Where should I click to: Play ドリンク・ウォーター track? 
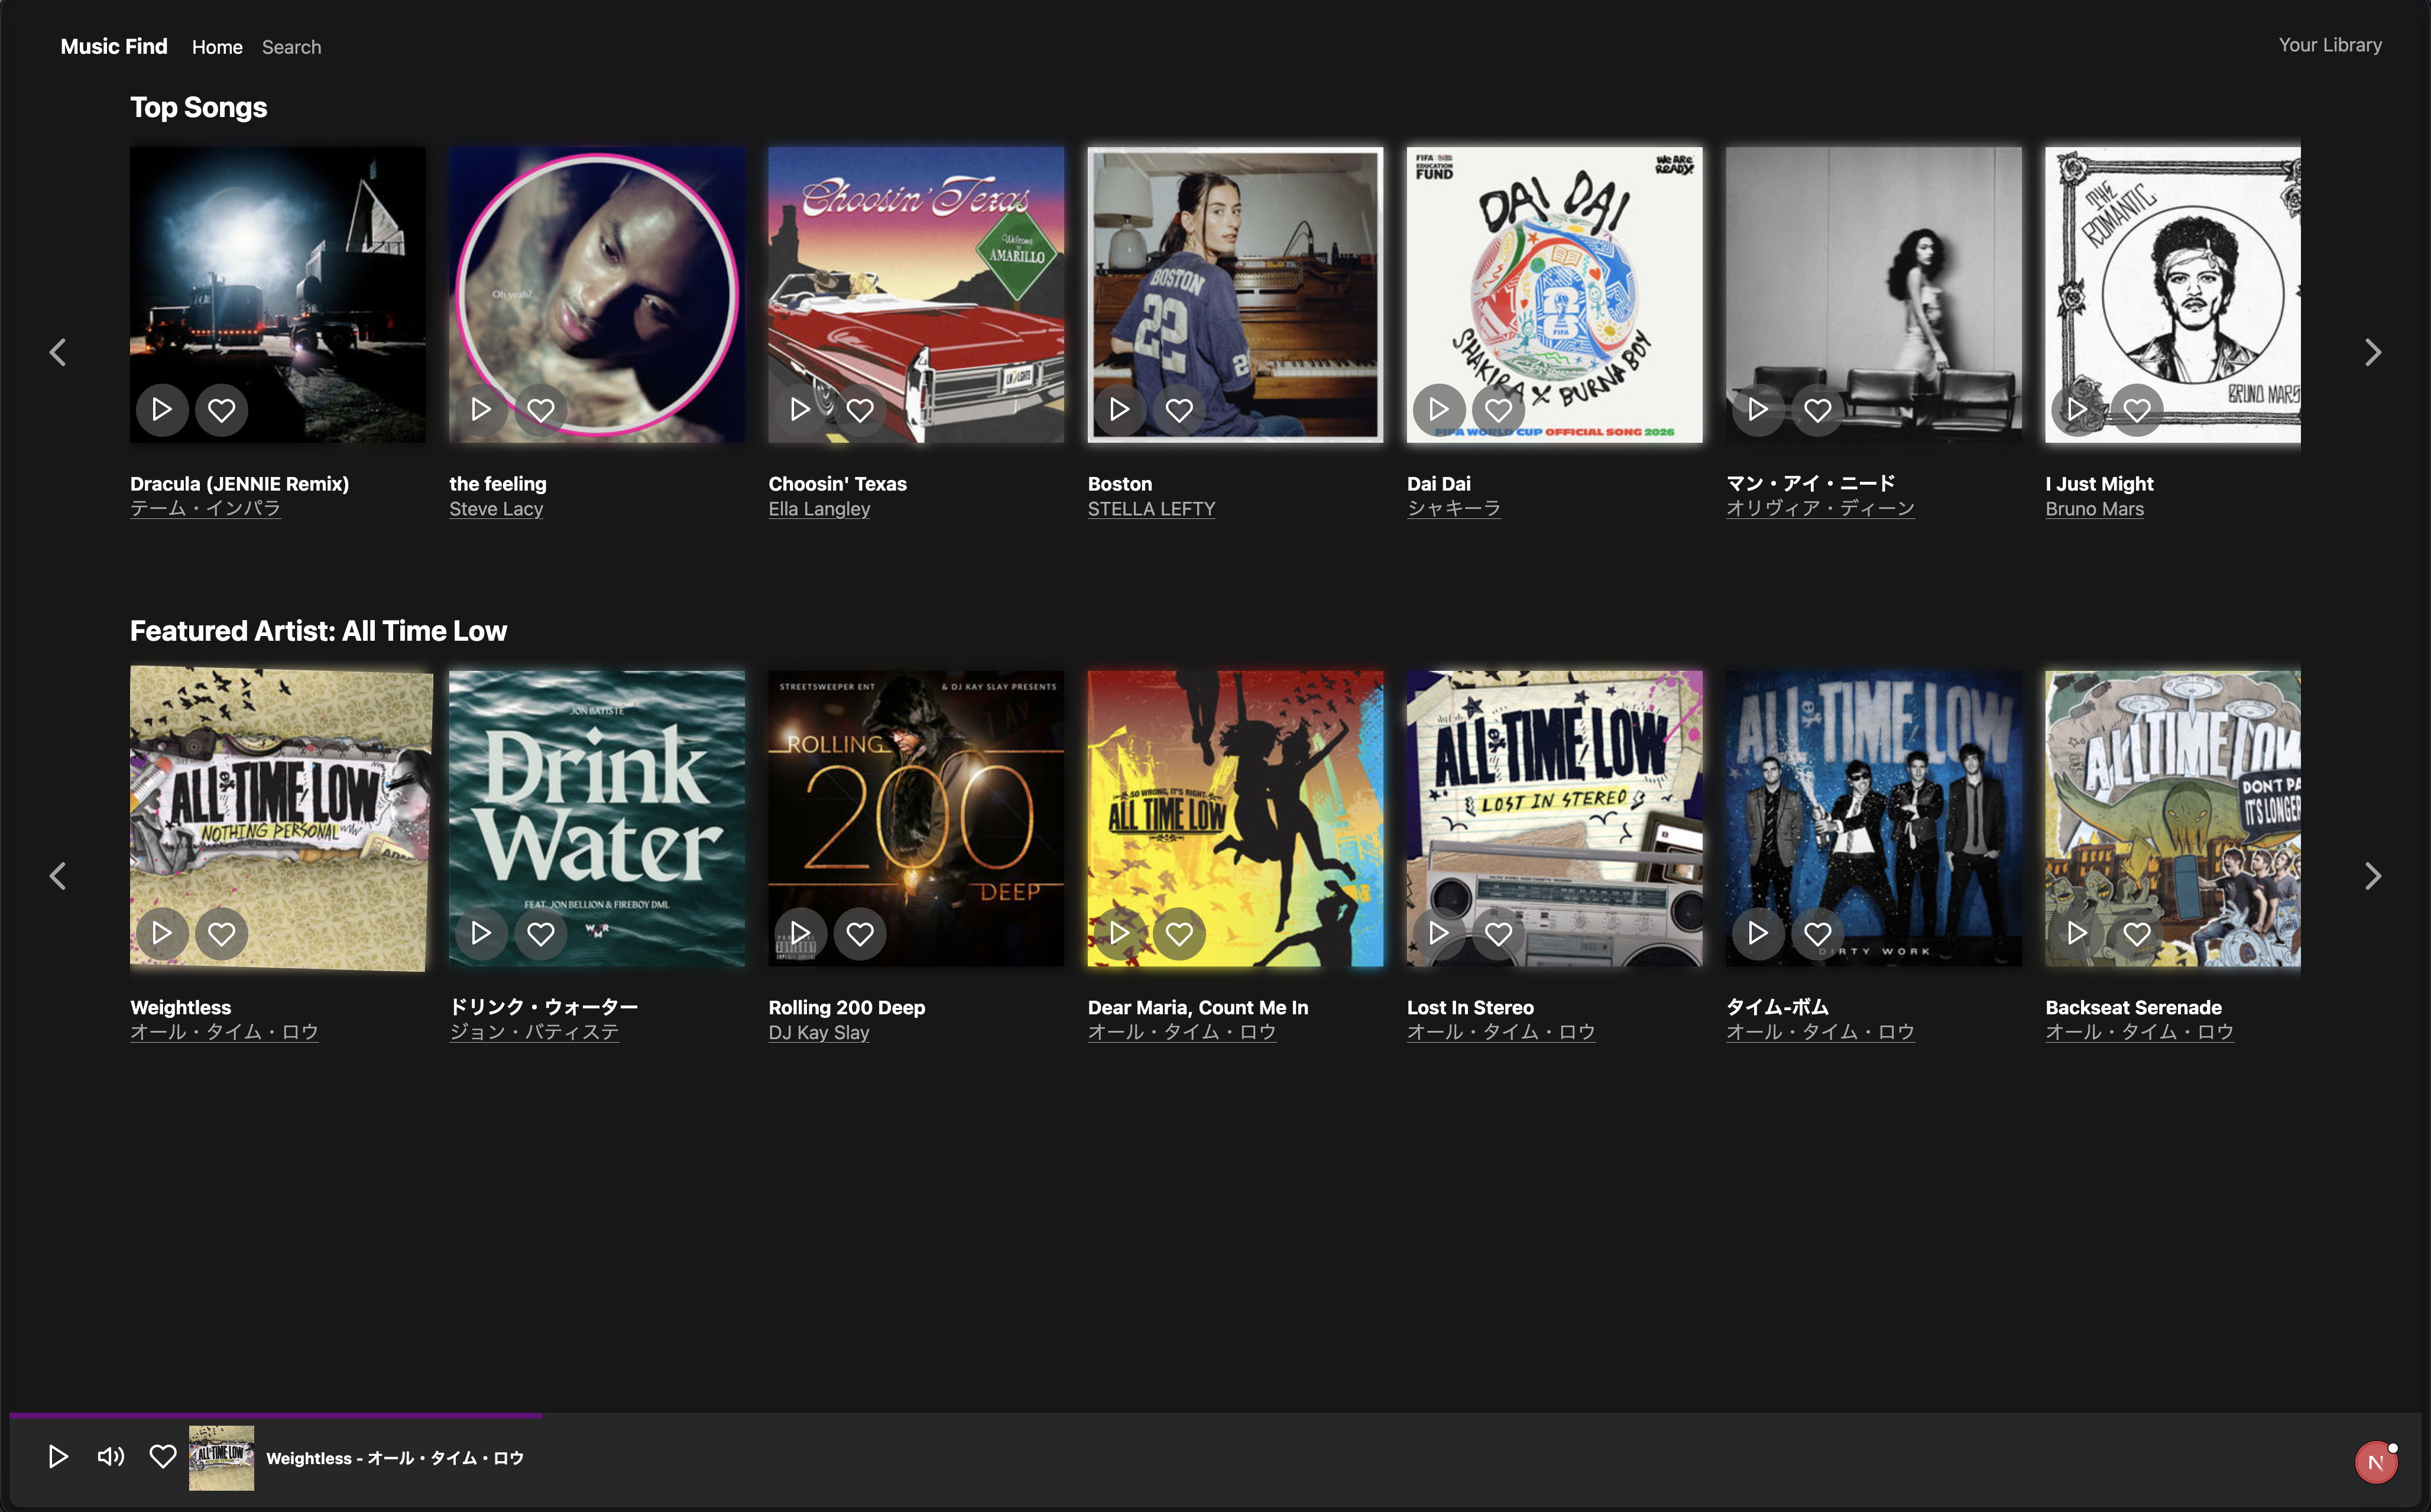[x=481, y=934]
